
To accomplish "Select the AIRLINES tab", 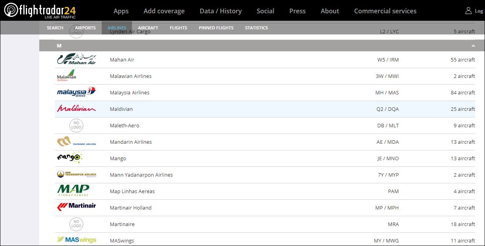I will pyautogui.click(x=117, y=28).
